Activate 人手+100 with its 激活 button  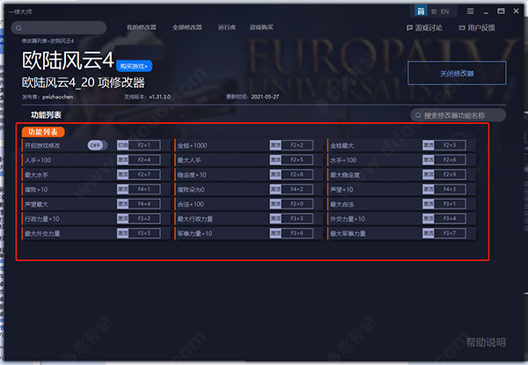(122, 160)
